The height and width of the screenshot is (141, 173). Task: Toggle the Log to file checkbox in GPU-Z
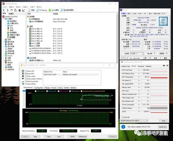click(x=122, y=117)
